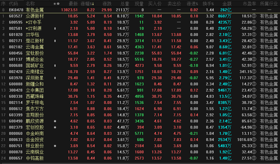This screenshot has width=280, height=164.
Task: Select stock 众源新材
Action: (35, 16)
